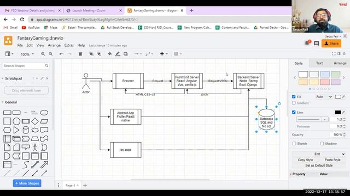This screenshot has height=196, width=350.
Task: Open line color pencil tool
Action: tap(118, 54)
